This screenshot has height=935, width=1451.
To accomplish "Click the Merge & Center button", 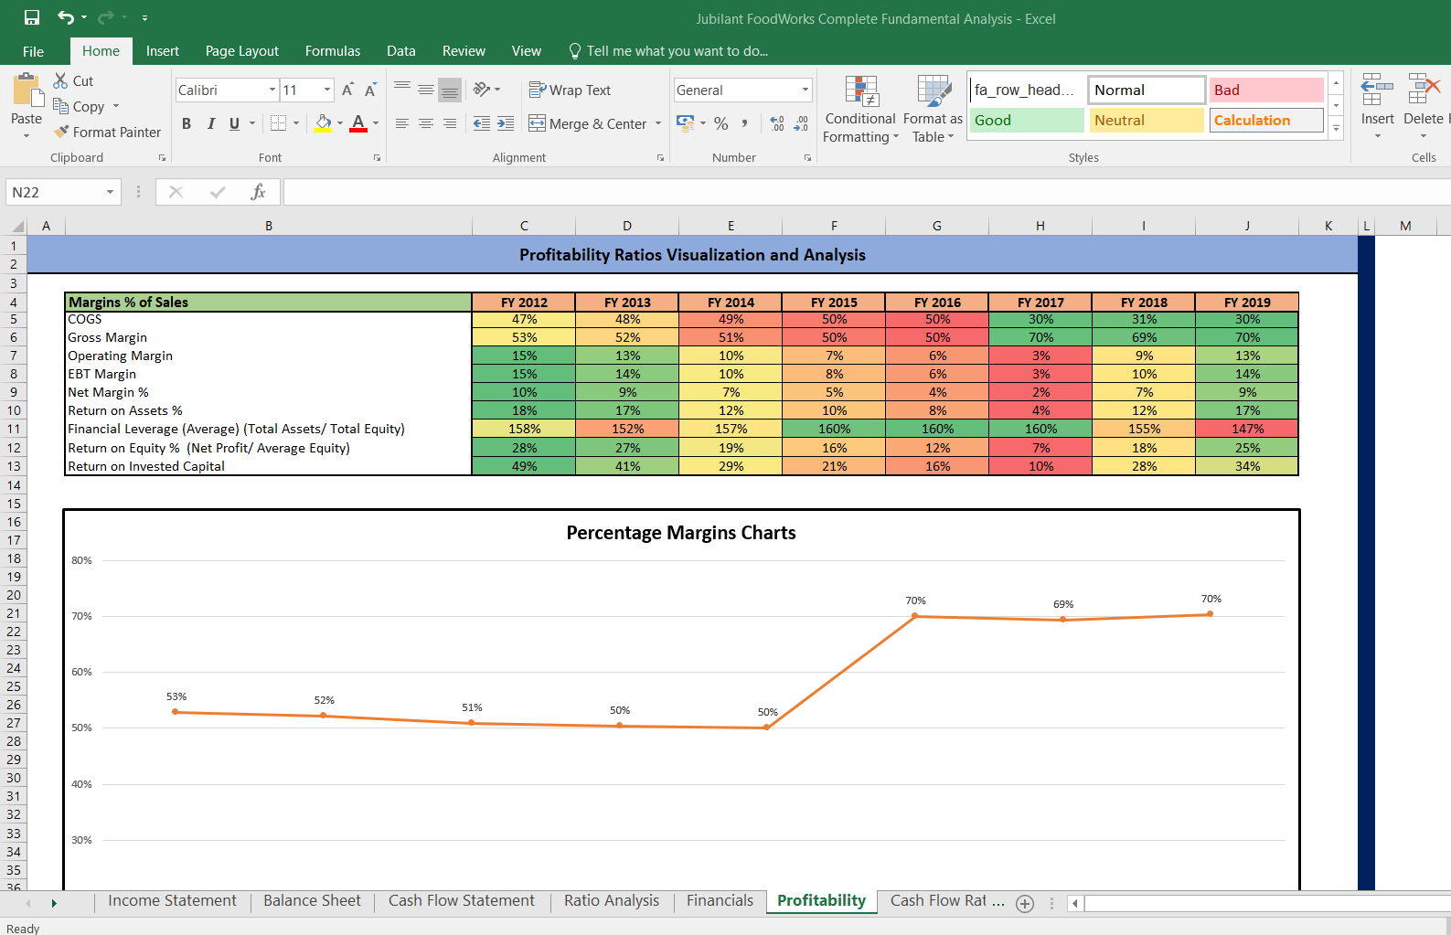I will (x=588, y=123).
